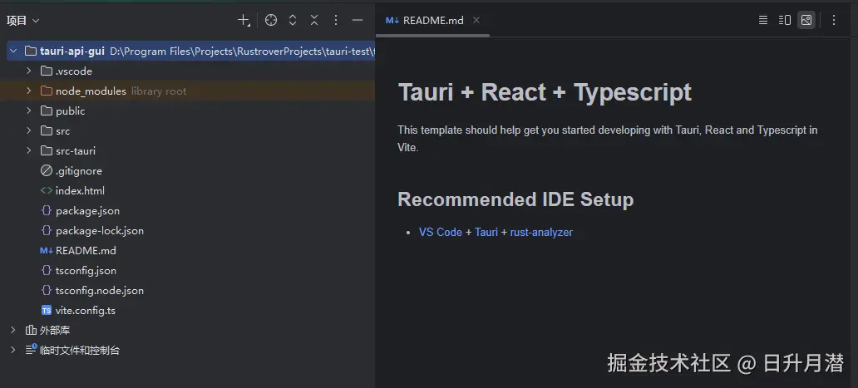Click the tauri-api-gui project folder icon
This screenshot has width=858, height=388.
click(x=32, y=52)
